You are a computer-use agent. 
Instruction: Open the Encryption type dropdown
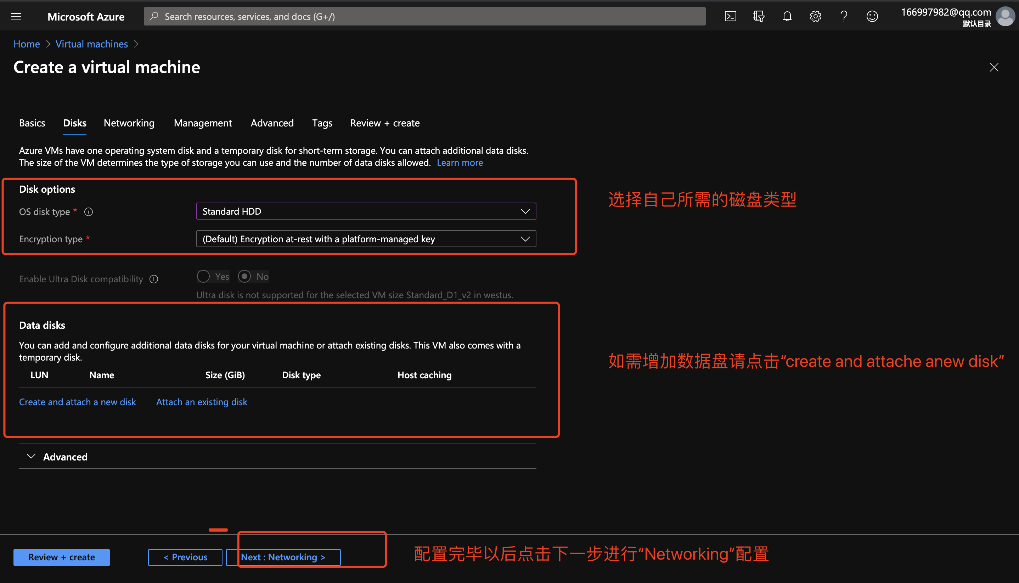click(366, 239)
